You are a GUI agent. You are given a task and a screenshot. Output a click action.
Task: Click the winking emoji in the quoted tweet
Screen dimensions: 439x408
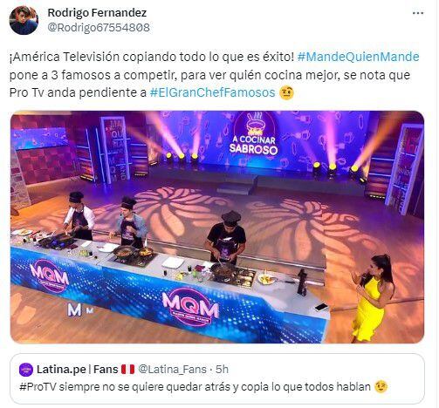[381, 387]
